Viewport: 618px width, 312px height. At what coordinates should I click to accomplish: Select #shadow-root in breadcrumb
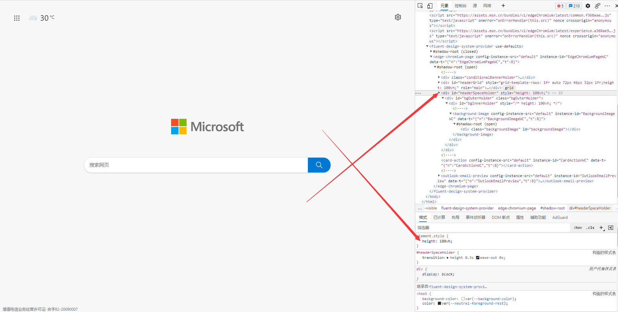[553, 208]
